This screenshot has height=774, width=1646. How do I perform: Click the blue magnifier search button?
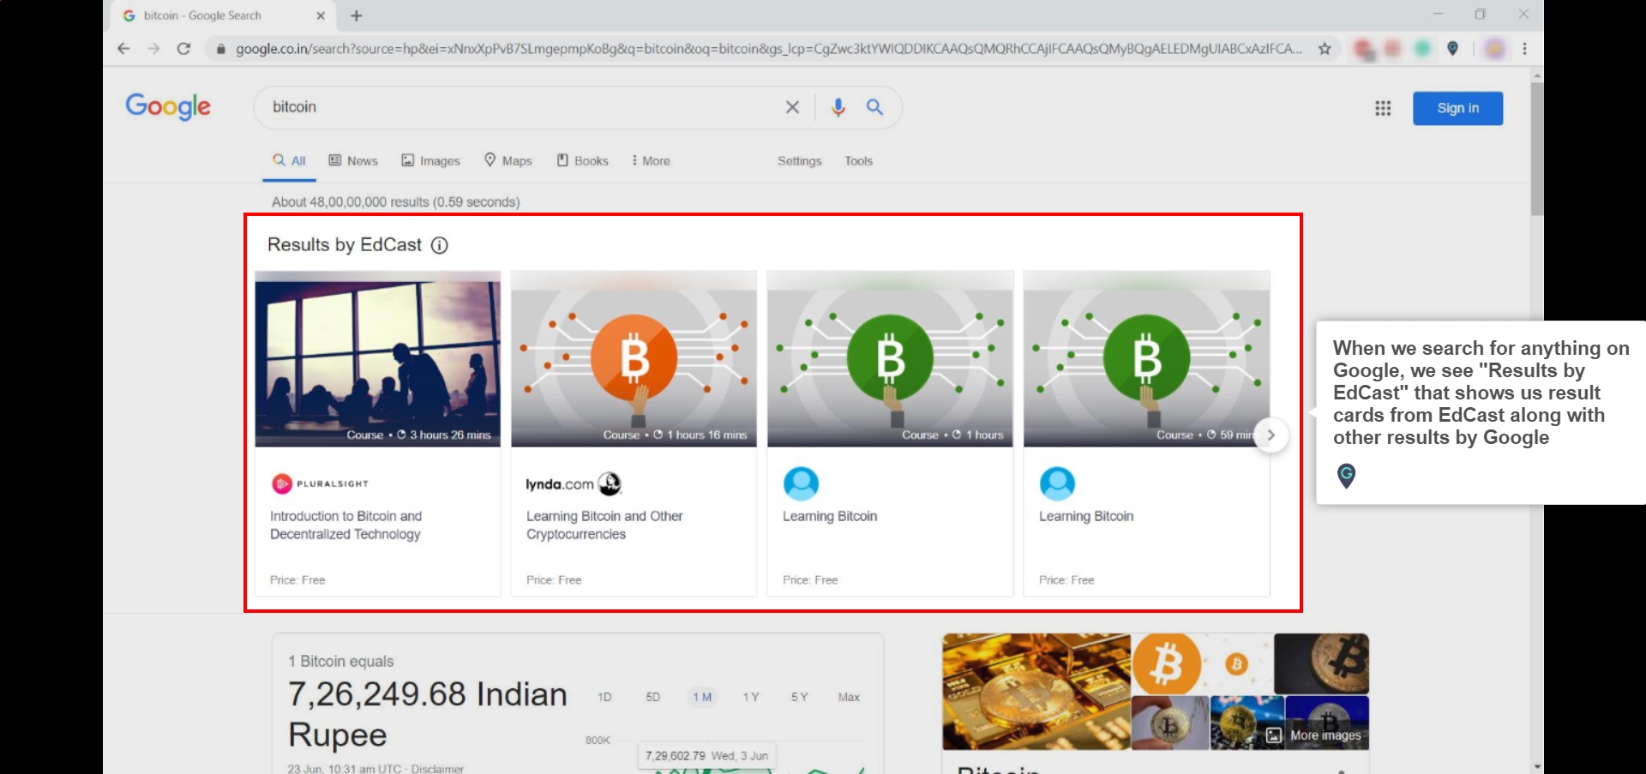coord(874,107)
